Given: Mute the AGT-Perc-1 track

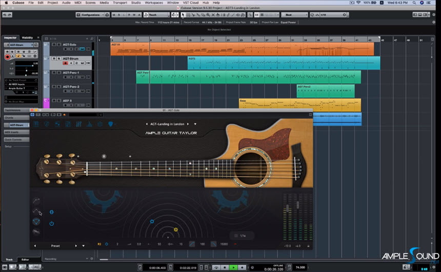Looking at the screenshot, I should click(x=54, y=73).
